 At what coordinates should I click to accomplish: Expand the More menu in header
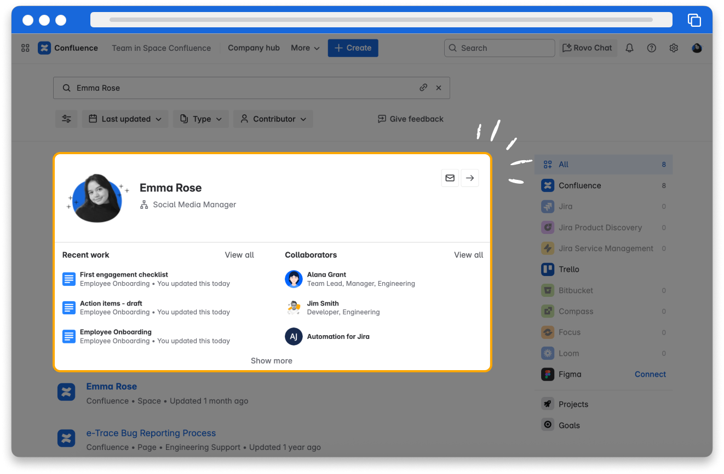pos(305,48)
